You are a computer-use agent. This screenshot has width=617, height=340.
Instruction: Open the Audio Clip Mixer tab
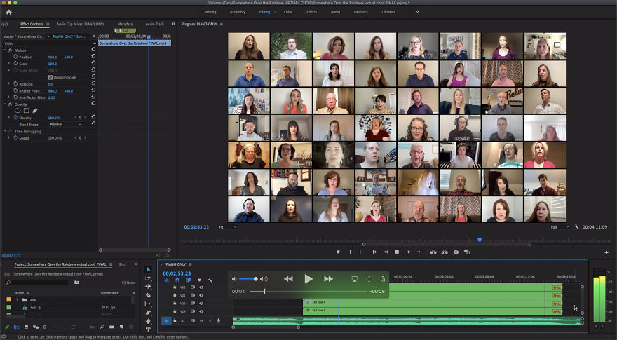point(80,24)
